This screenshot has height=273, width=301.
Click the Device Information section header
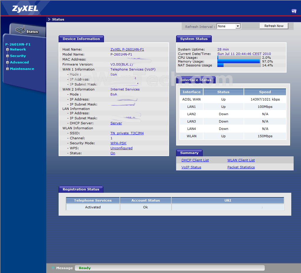point(81,39)
